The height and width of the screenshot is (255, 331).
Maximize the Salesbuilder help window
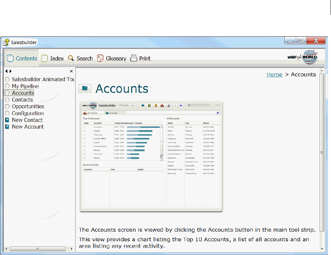tap(301, 41)
